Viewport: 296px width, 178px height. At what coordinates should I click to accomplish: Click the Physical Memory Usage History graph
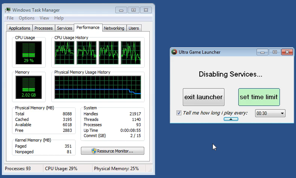pos(98,87)
